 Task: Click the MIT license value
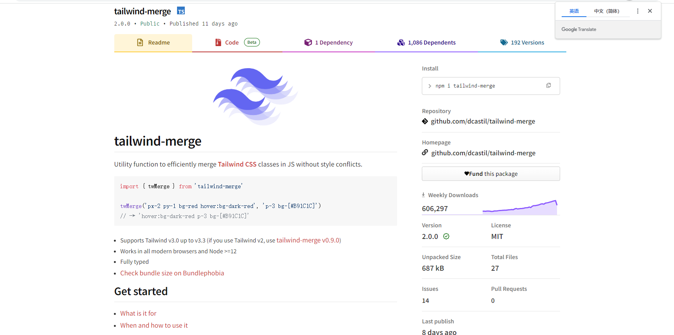497,236
